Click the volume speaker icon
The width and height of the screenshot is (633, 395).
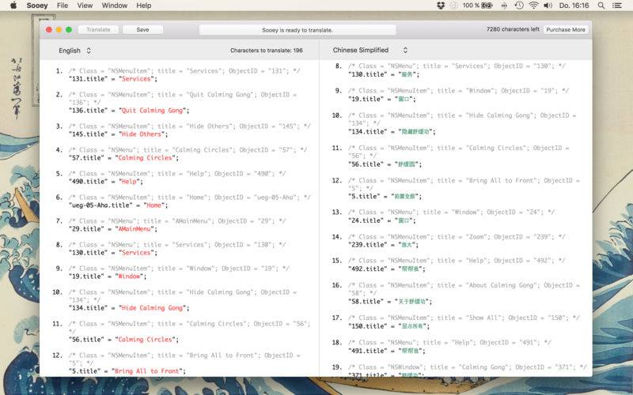pos(548,6)
